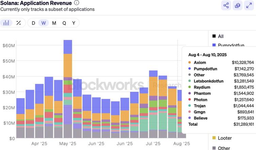256x150 pixels.
Task: Open the share chart option
Action: pyautogui.click(x=226, y=5)
